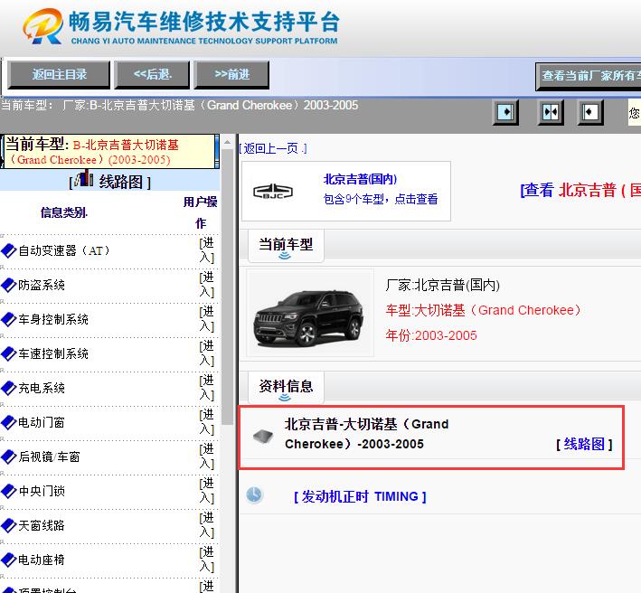The width and height of the screenshot is (641, 593).
Task: Open 天窗线路 category
Action: [x=42, y=525]
